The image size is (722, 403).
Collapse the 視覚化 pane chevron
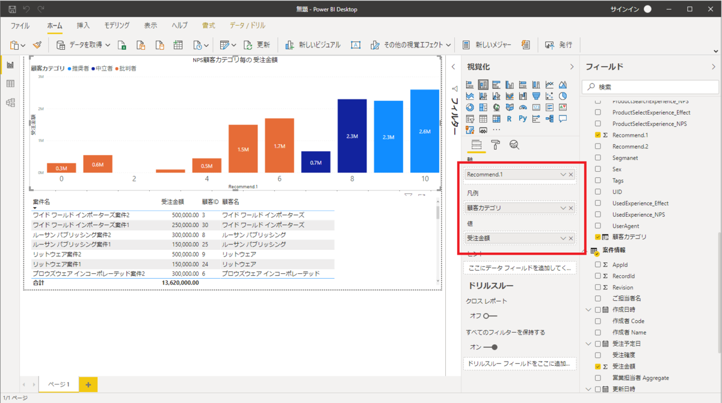tap(572, 67)
